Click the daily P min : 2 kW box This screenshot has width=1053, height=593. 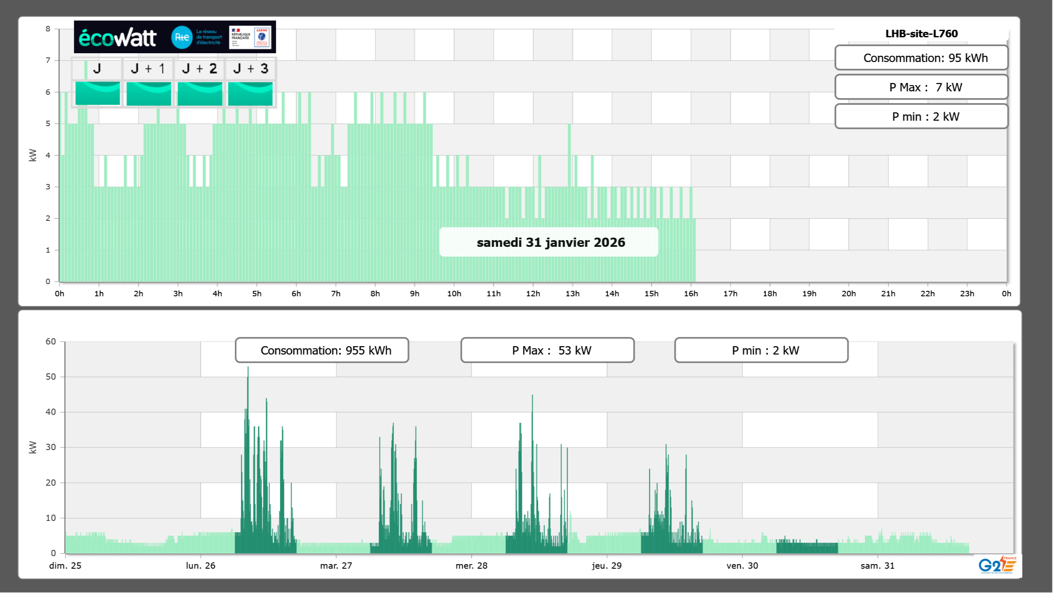(921, 117)
